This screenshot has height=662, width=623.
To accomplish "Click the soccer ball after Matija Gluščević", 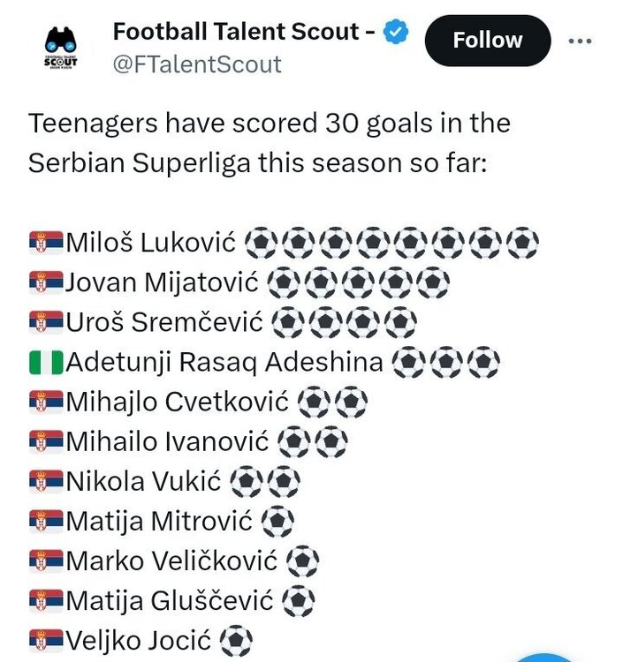I will point(299,601).
